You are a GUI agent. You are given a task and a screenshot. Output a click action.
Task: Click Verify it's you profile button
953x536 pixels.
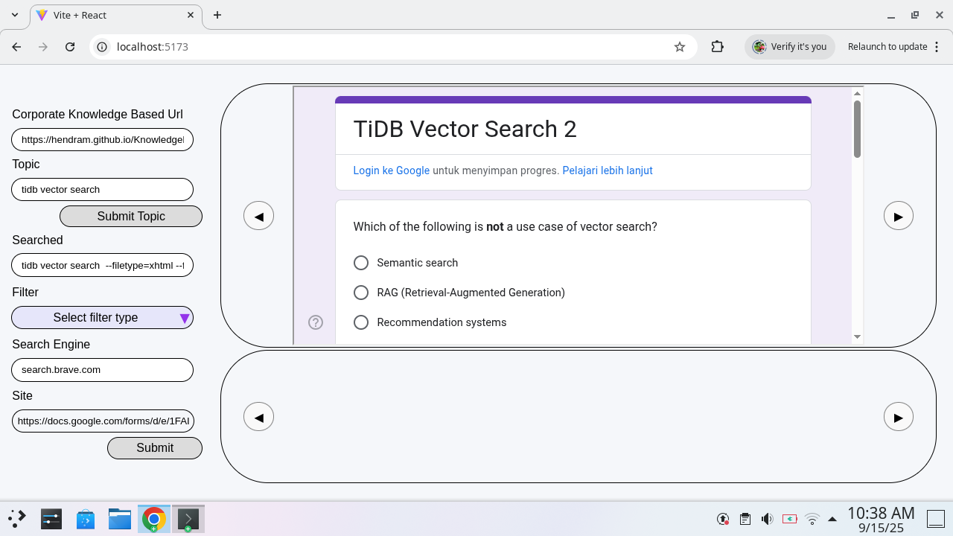tap(790, 47)
